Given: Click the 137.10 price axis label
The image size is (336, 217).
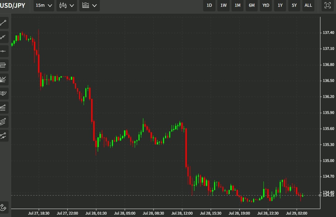Looking at the screenshot, I should 329,49.
